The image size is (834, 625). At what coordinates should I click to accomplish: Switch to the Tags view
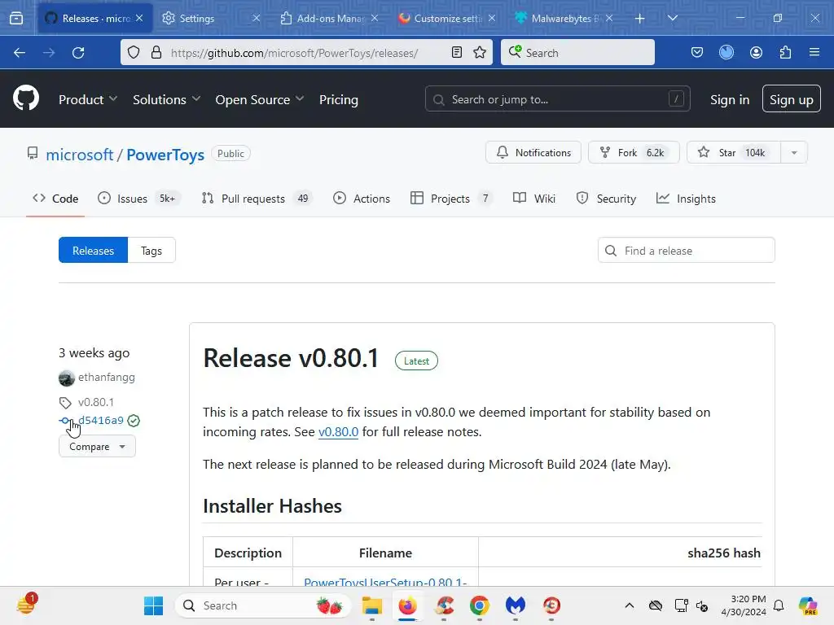pyautogui.click(x=151, y=251)
